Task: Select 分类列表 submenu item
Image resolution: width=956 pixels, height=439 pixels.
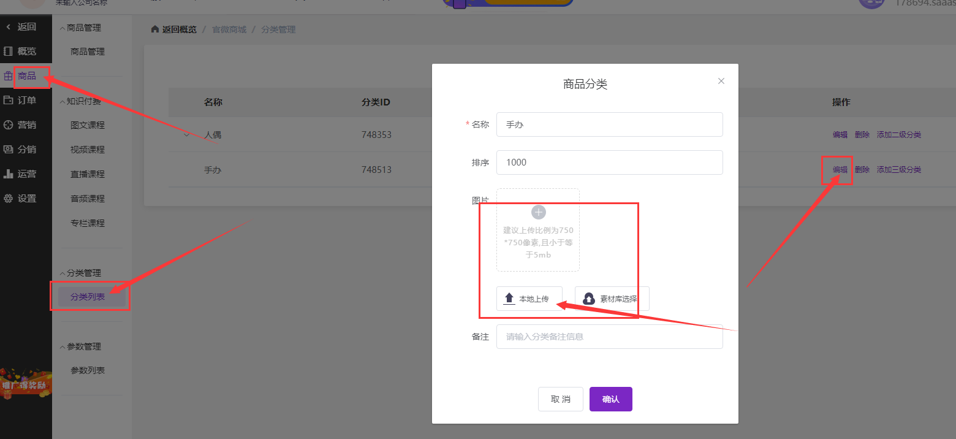Action: pyautogui.click(x=91, y=297)
